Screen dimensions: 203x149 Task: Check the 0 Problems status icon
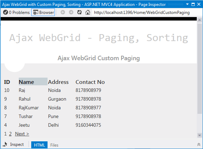6,13
